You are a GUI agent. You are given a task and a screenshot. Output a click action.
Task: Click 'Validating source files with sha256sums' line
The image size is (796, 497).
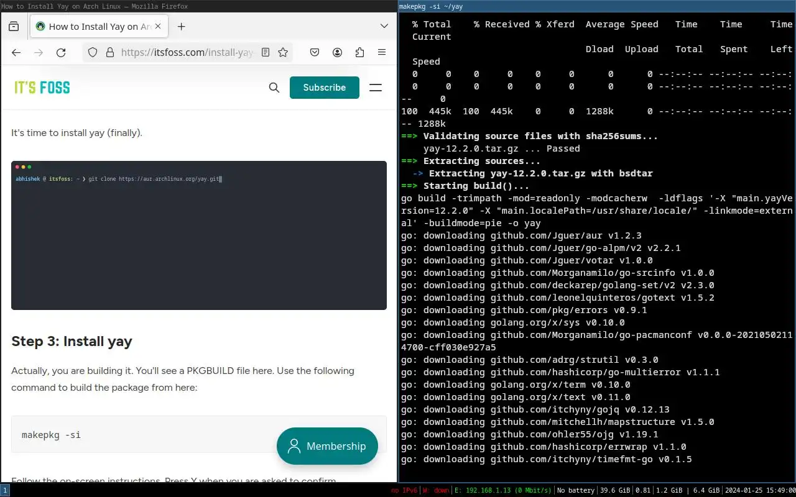coord(530,136)
